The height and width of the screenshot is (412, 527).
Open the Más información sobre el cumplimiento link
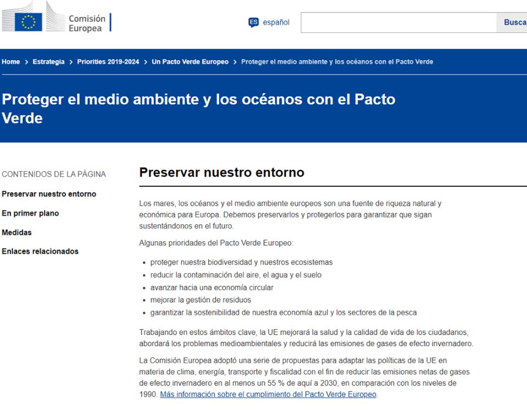point(268,394)
